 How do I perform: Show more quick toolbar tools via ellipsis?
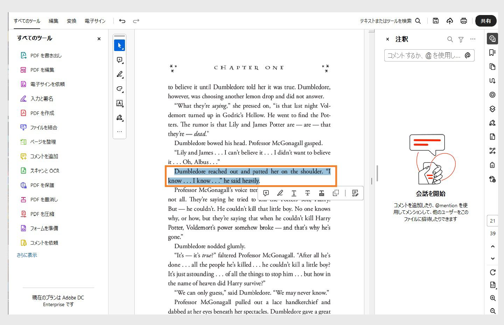(x=119, y=132)
